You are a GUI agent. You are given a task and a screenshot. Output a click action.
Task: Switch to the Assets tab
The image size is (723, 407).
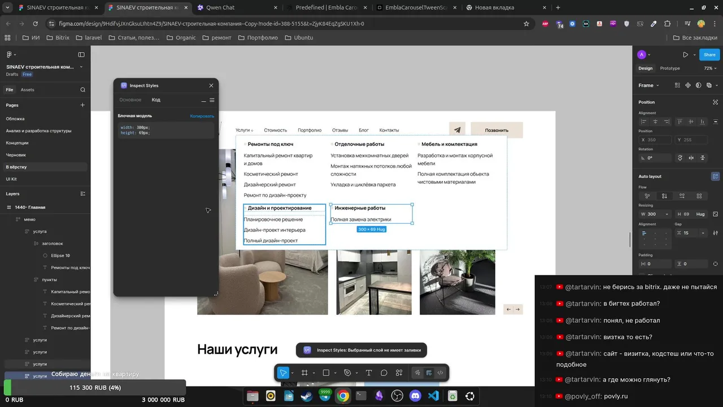(x=27, y=90)
